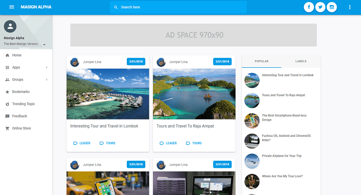361x195 pixels.
Task: Click the 2/01/2018 date badge on Raja Ampat post
Action: [x=222, y=61]
